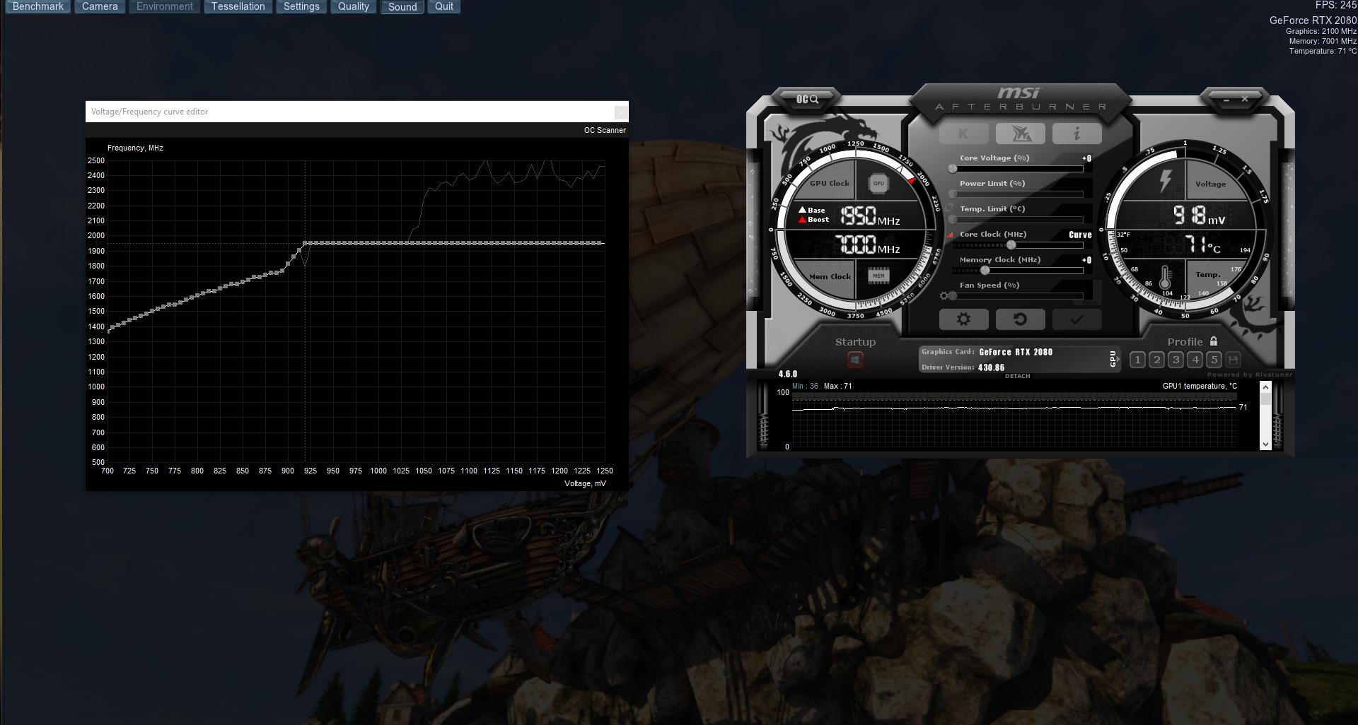Open the Tessellation menu
Viewport: 1358px width, 725px height.
coord(238,6)
